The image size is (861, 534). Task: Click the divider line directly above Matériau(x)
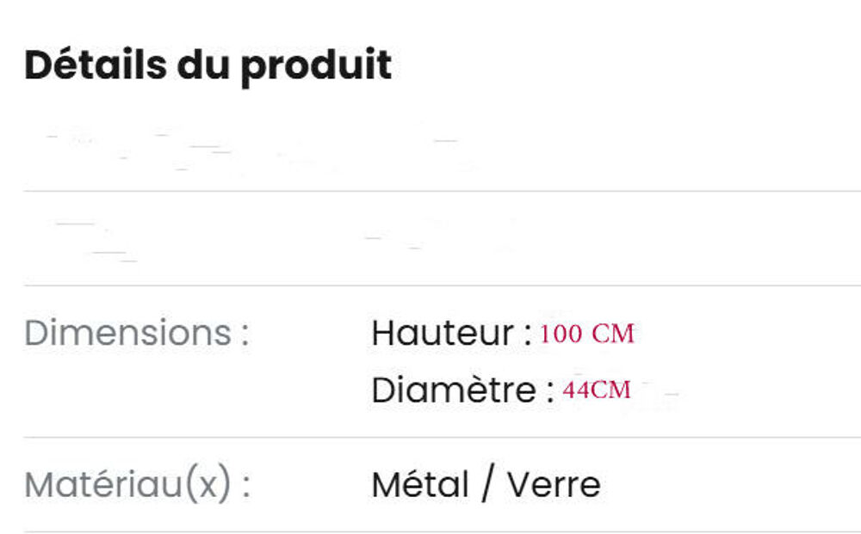[x=442, y=438]
